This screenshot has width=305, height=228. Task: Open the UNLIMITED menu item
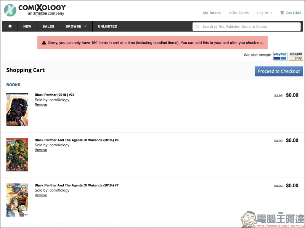click(108, 26)
